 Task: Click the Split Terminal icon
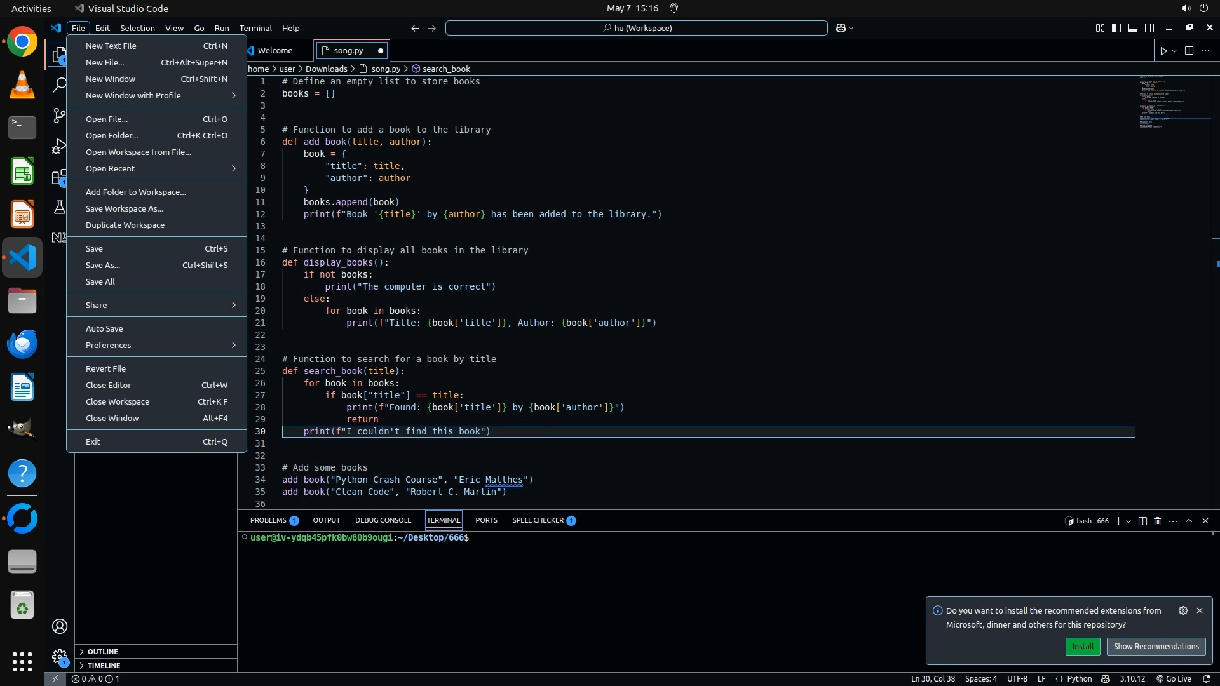[x=1142, y=521]
